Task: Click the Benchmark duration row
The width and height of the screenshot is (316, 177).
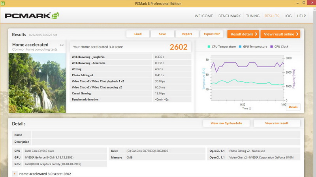Action: tap(130, 100)
